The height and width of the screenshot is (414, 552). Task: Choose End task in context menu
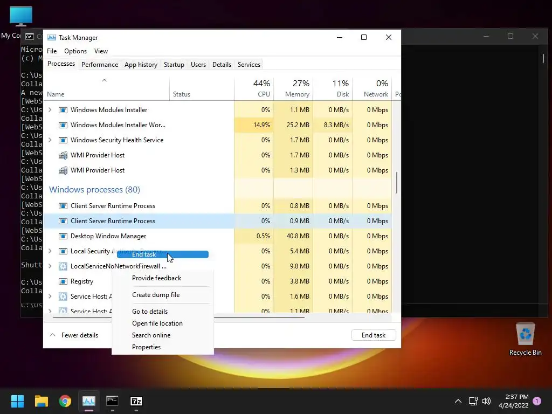click(x=163, y=254)
